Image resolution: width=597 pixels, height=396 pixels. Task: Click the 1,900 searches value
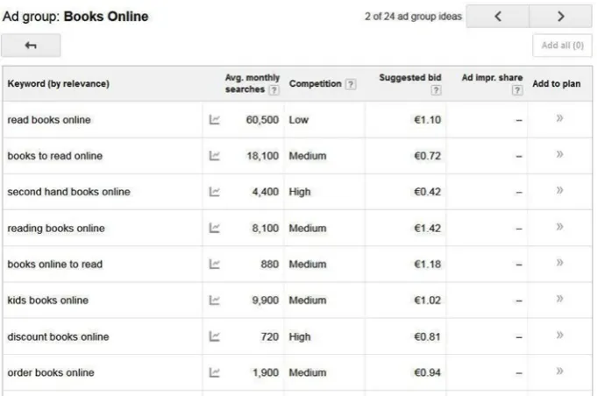click(x=266, y=372)
